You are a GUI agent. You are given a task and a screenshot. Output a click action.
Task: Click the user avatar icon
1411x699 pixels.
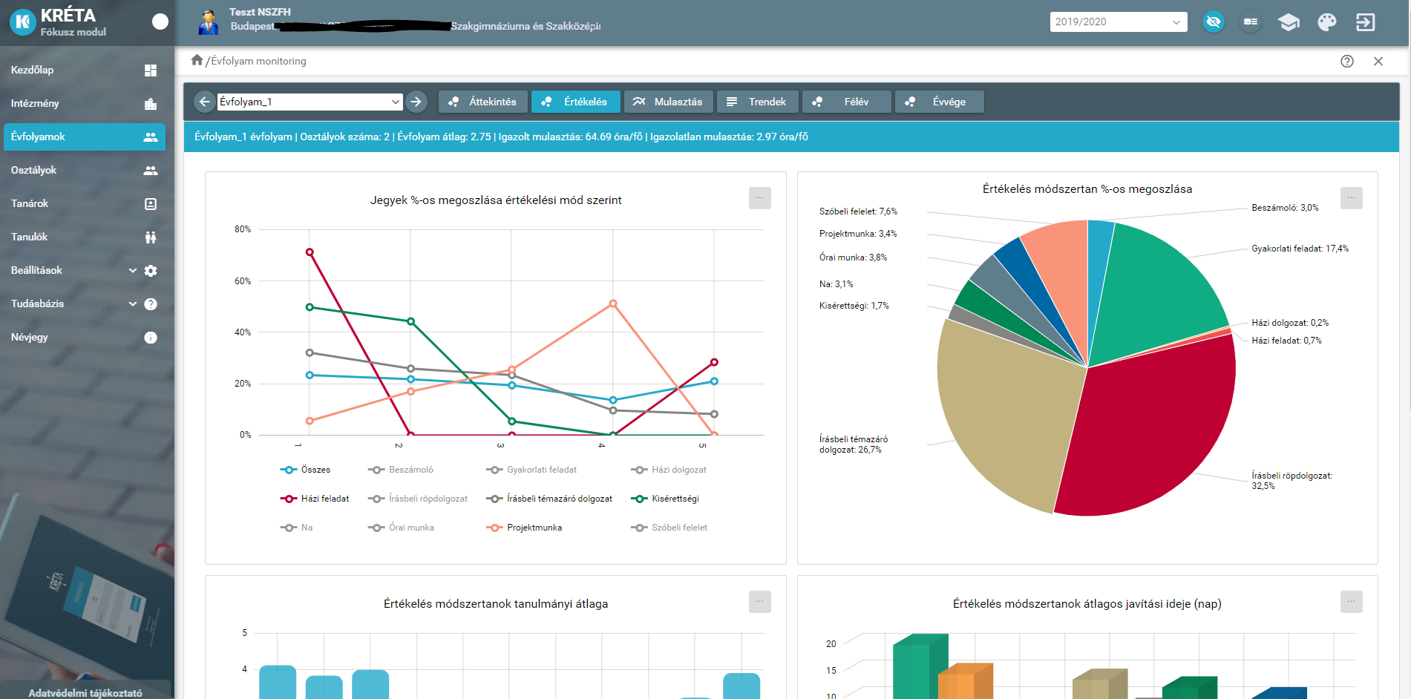(209, 22)
